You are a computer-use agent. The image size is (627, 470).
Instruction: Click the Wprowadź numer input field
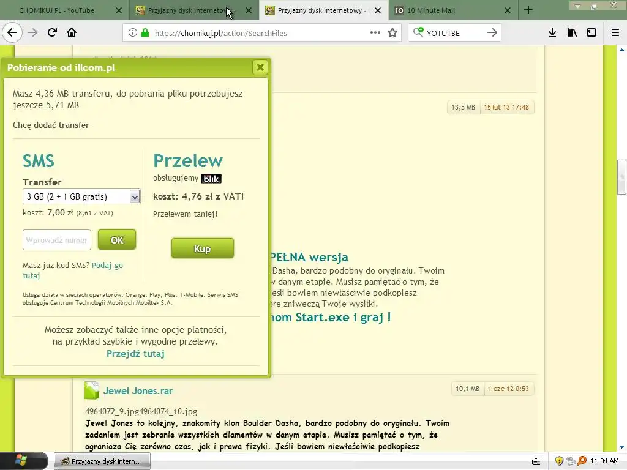tap(57, 240)
